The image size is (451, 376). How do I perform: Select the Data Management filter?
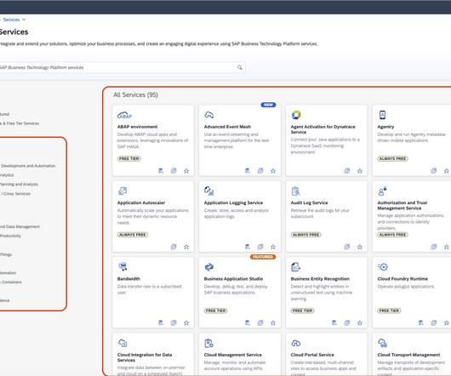[20, 226]
